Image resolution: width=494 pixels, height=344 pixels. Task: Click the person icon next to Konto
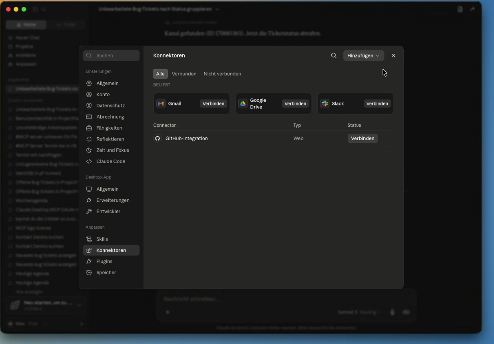click(x=89, y=95)
